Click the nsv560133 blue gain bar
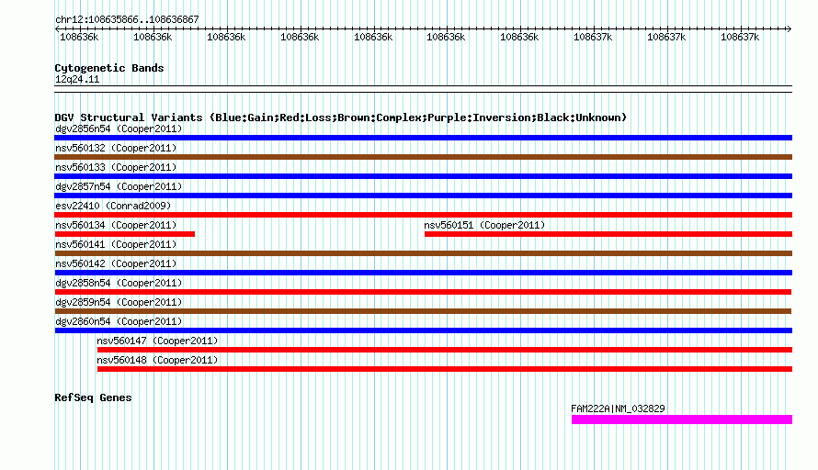The width and height of the screenshot is (818, 470). [x=423, y=176]
